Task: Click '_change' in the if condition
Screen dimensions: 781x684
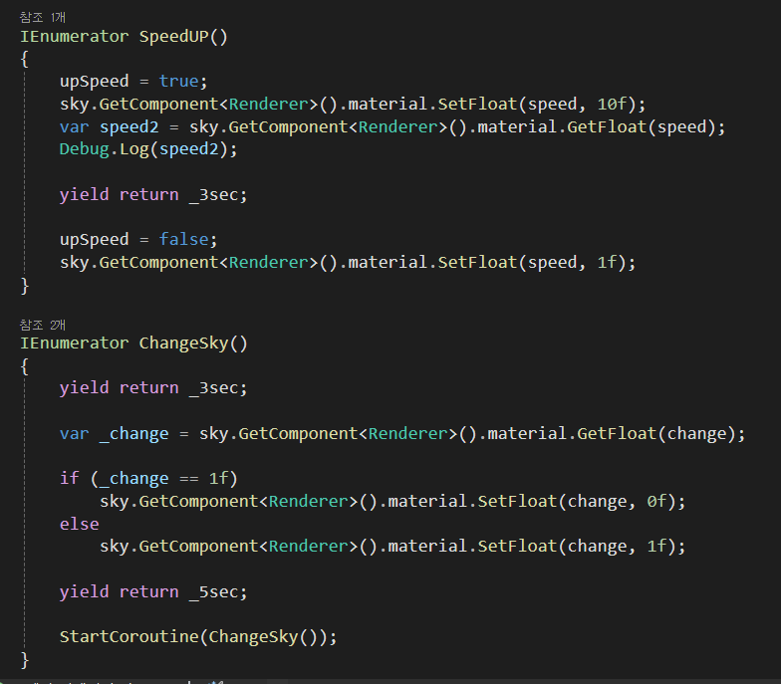Action: 133,478
